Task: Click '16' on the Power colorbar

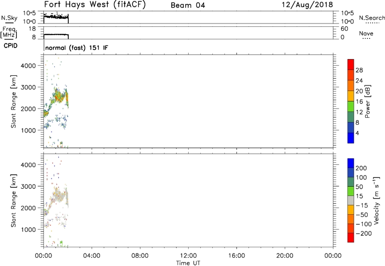Action: 359,102
